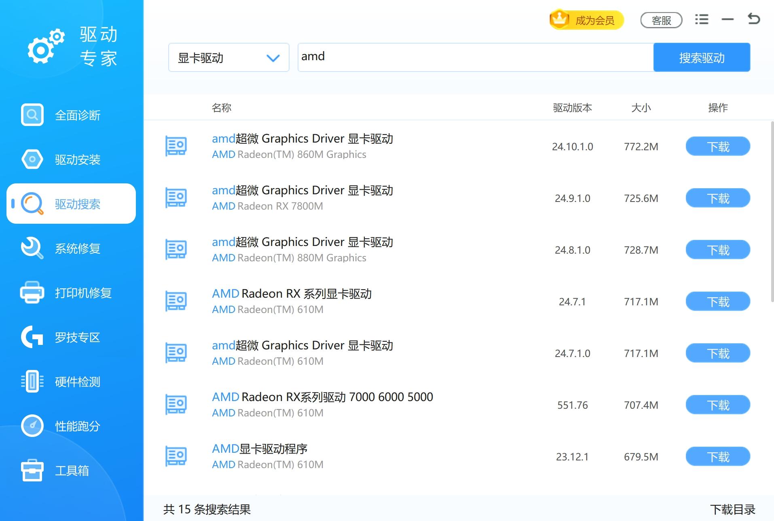Click the 大小 column header
The width and height of the screenshot is (774, 521).
click(641, 107)
